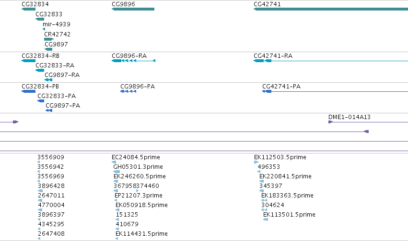The height and width of the screenshot is (241, 408).
Task: Select the CG42741-PA protein glyph
Action: click(267, 91)
